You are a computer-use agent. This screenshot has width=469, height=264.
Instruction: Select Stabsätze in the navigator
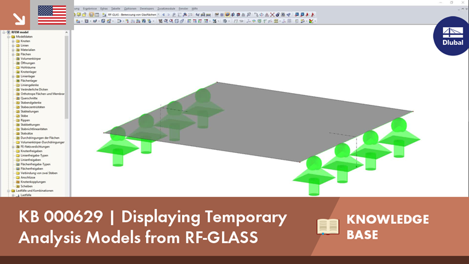tap(27, 133)
